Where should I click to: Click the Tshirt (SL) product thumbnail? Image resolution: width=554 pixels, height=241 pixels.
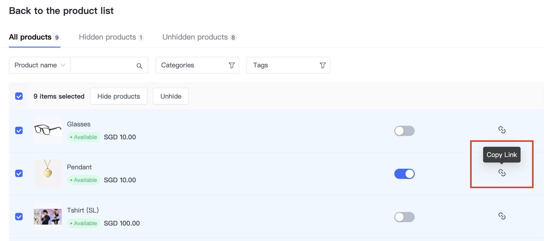click(48, 217)
